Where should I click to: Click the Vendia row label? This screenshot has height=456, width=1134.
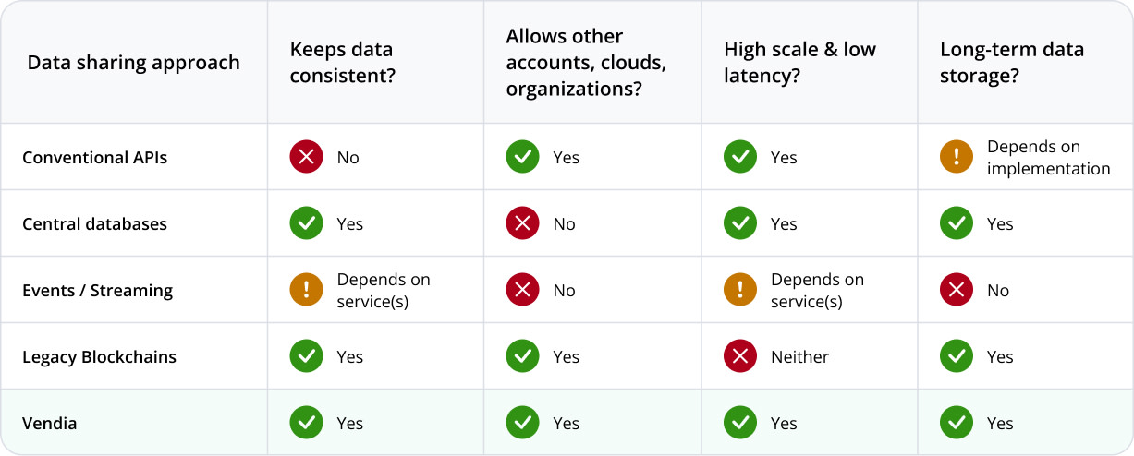[50, 423]
